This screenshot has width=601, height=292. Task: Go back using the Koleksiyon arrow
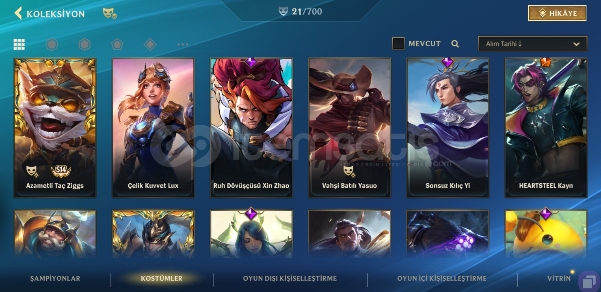tap(18, 13)
